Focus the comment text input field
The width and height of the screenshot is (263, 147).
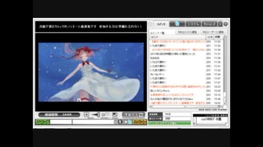(93, 122)
